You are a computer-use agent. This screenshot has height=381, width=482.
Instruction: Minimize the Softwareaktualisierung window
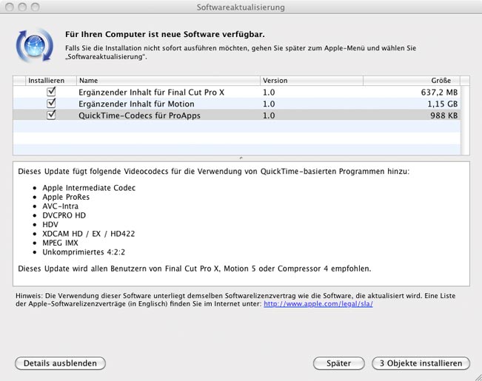(x=22, y=7)
